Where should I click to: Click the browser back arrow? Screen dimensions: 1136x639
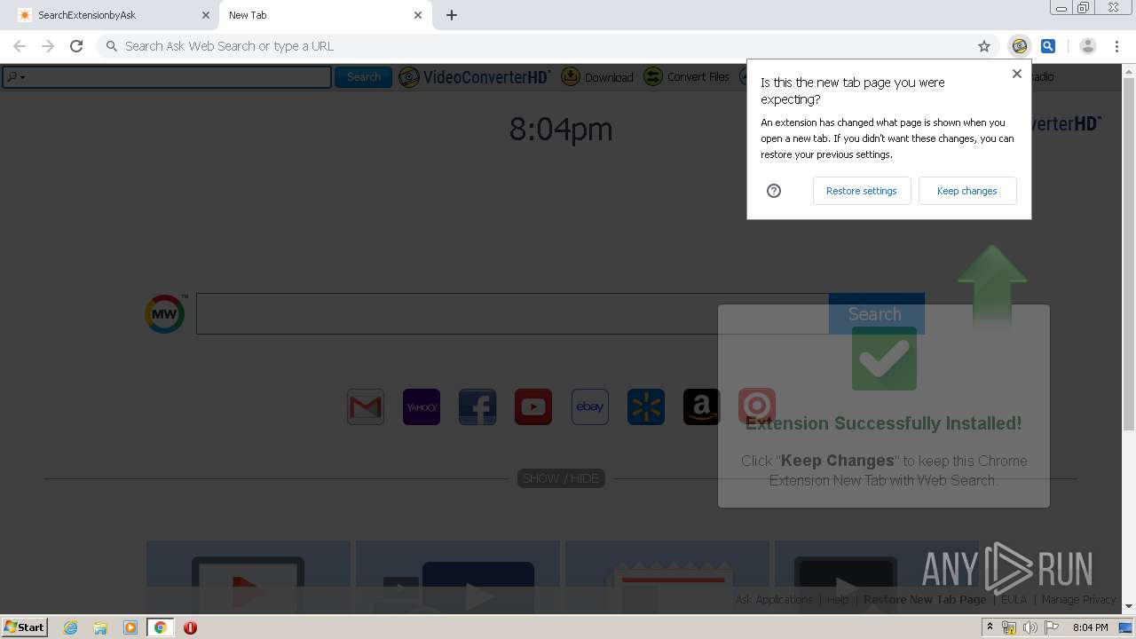coord(20,46)
